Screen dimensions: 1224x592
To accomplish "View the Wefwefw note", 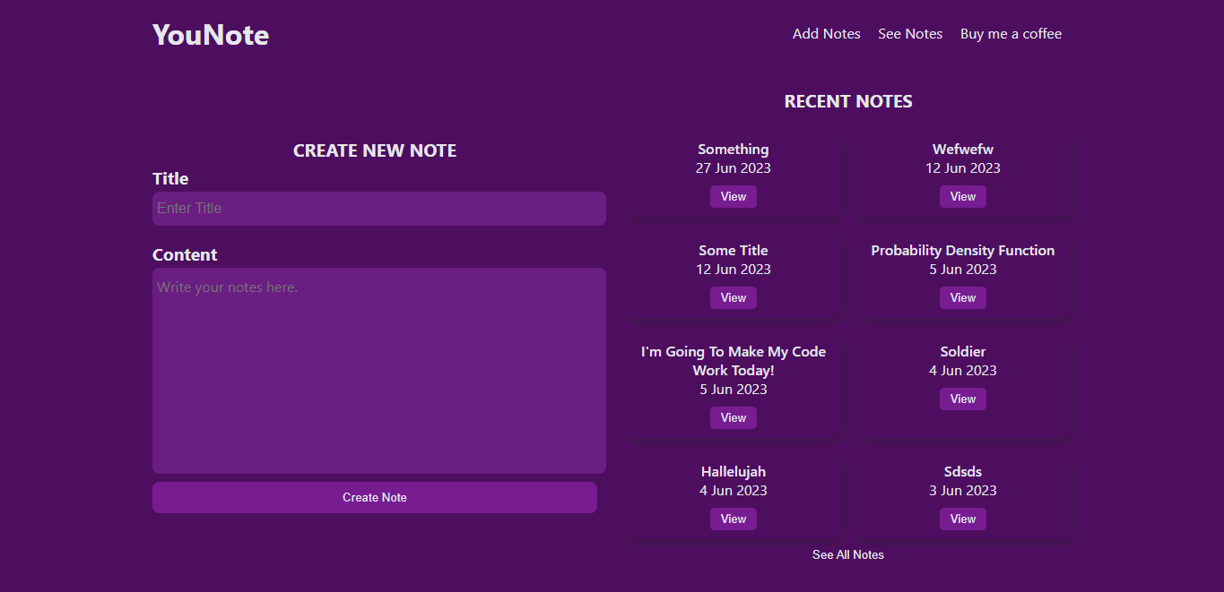I will [963, 197].
